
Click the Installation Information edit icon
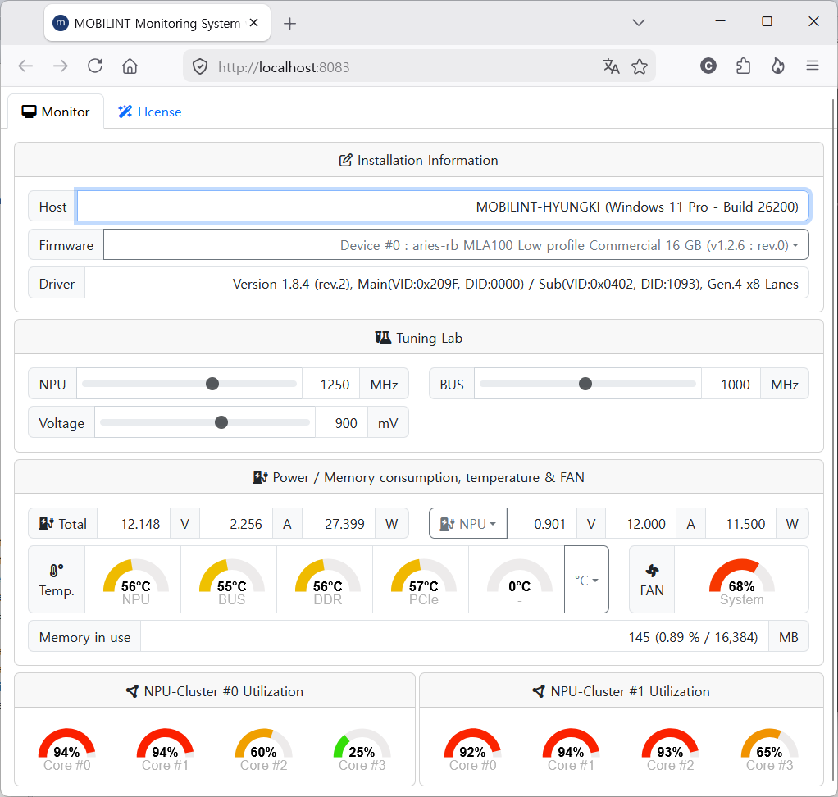(x=345, y=161)
